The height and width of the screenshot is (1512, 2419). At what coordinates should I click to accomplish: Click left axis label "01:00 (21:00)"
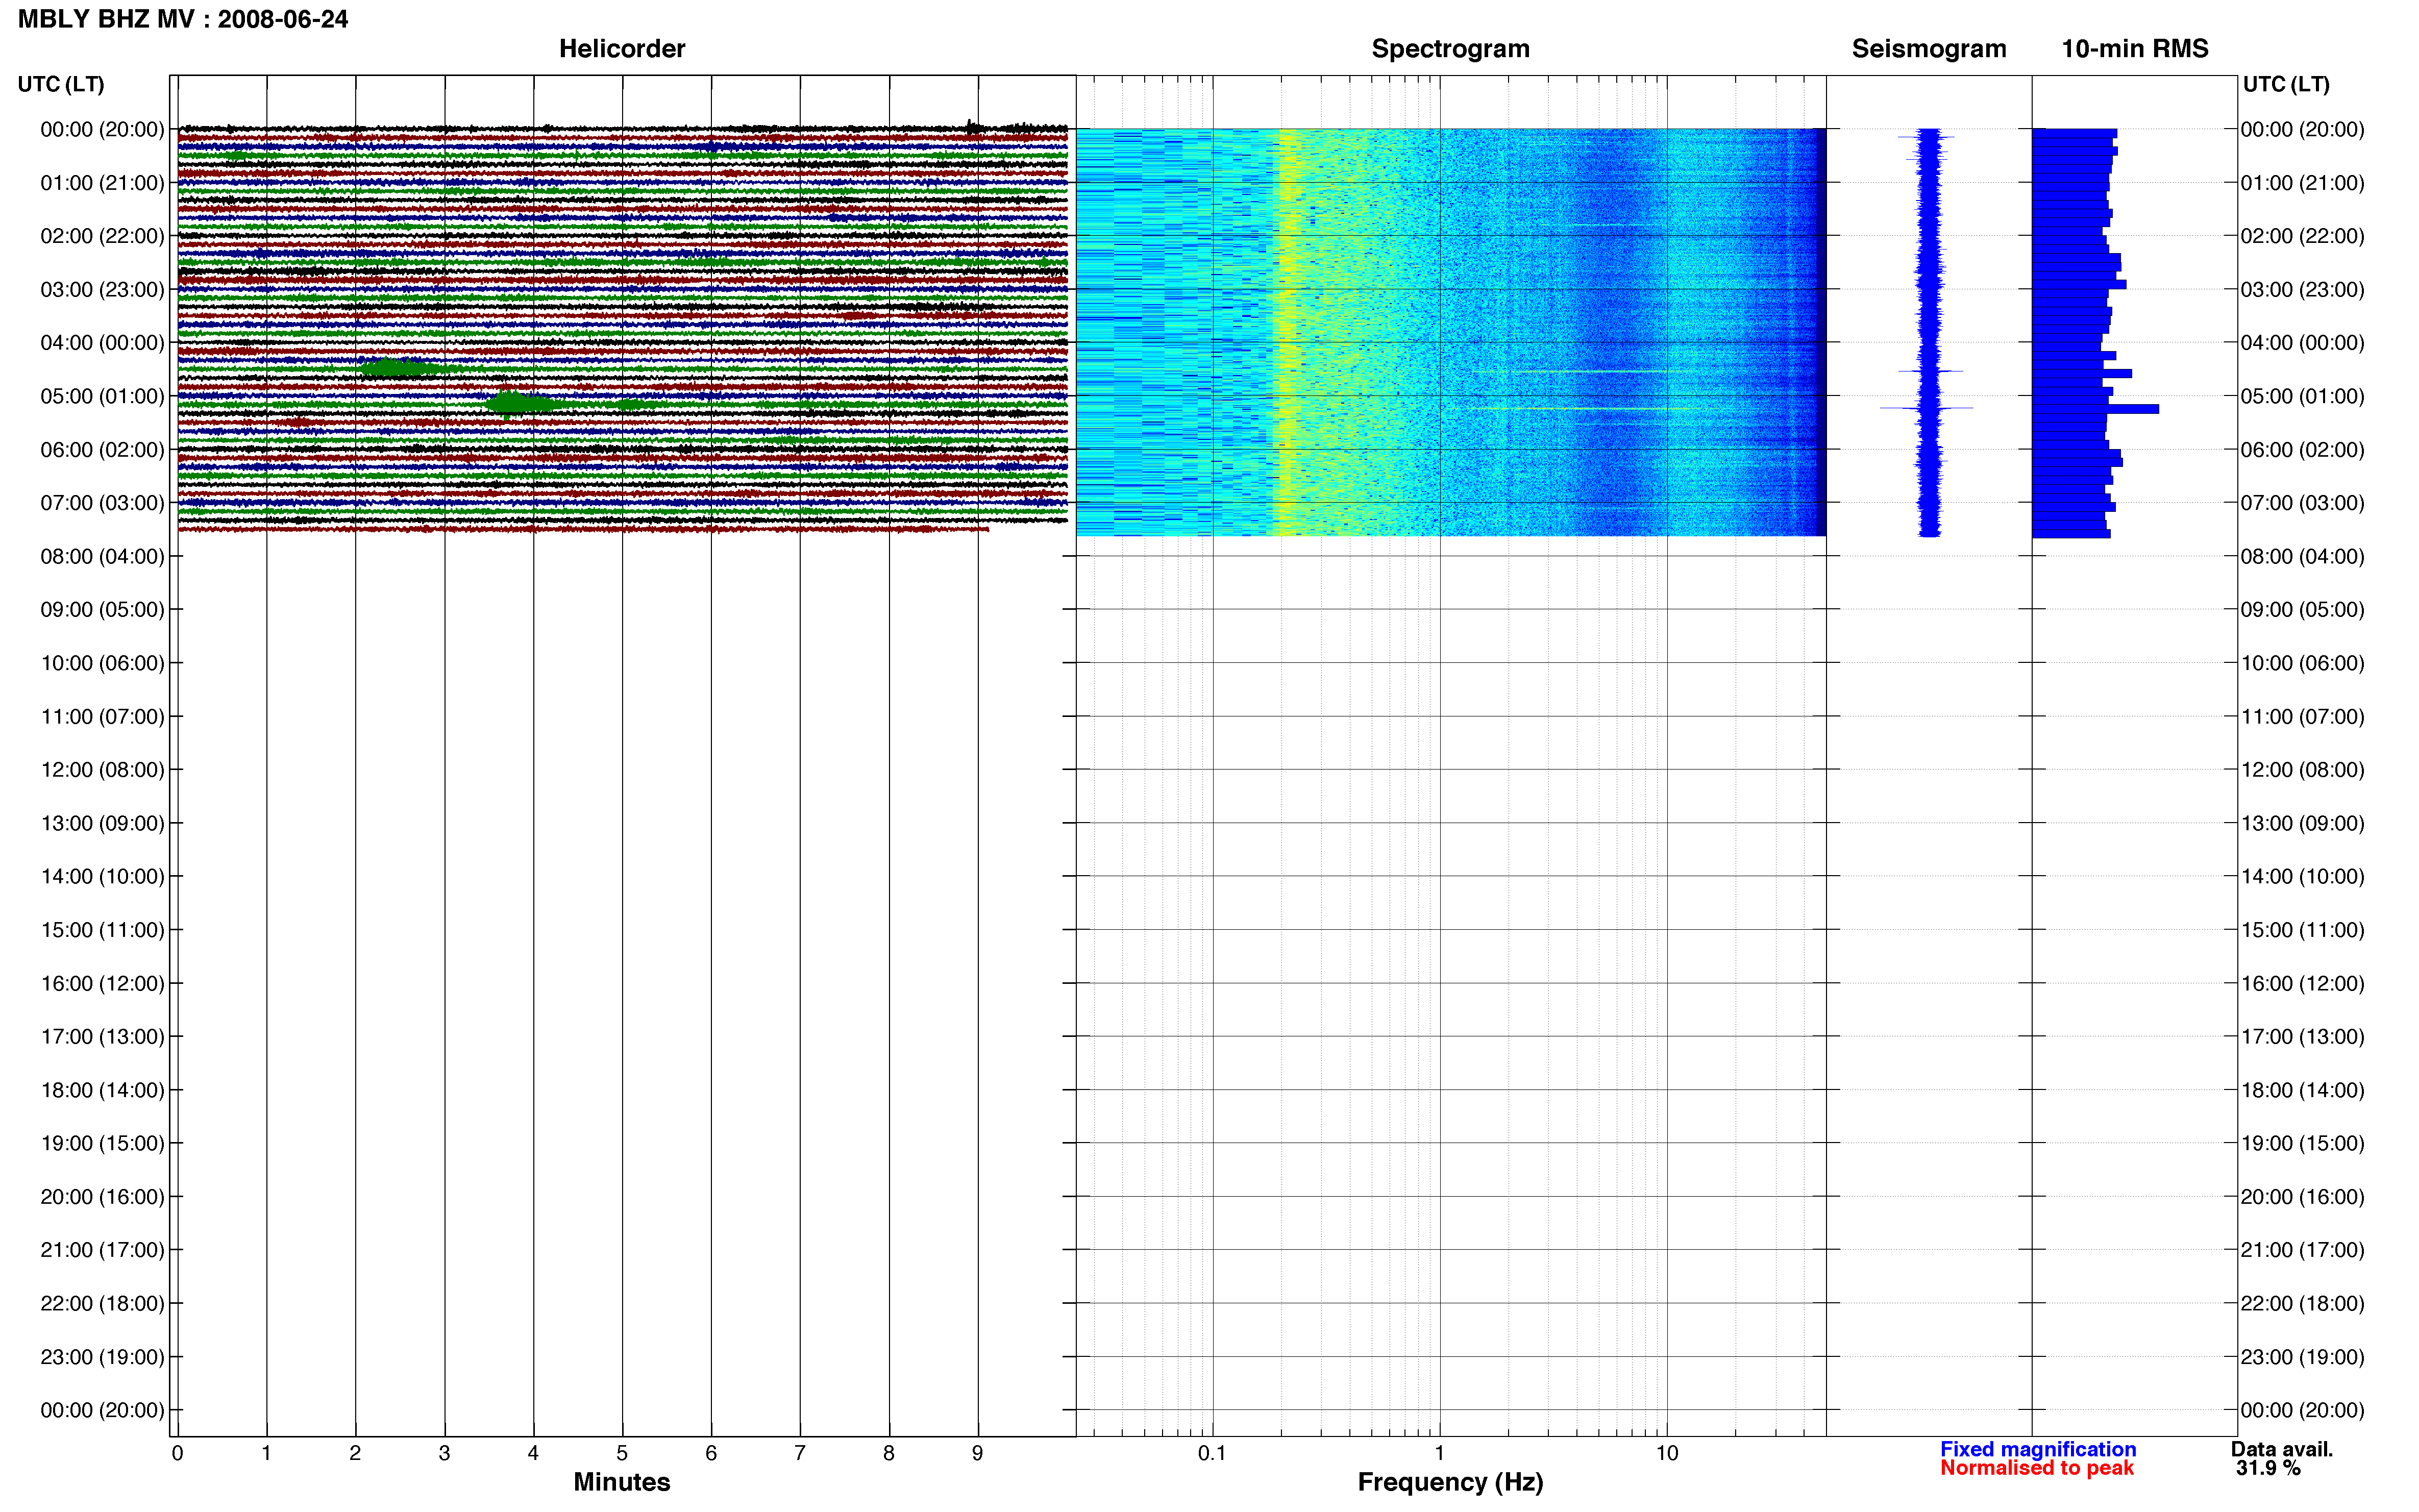pos(102,183)
